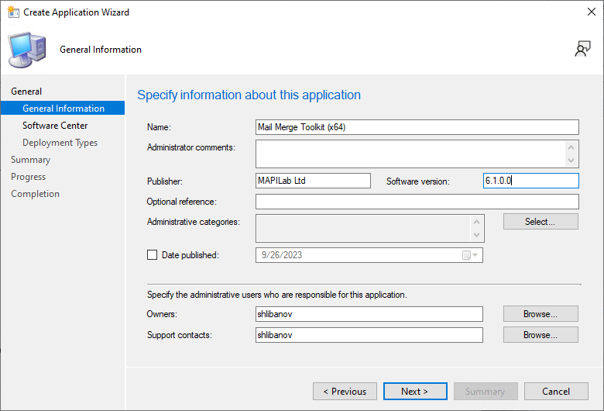Viewport: 604px width, 411px height.
Task: Click the Select... categories button
Action: [541, 222]
